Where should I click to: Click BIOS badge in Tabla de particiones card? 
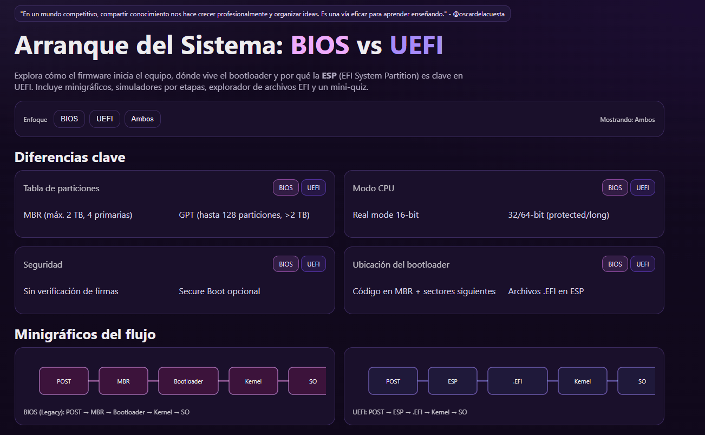[x=286, y=188]
